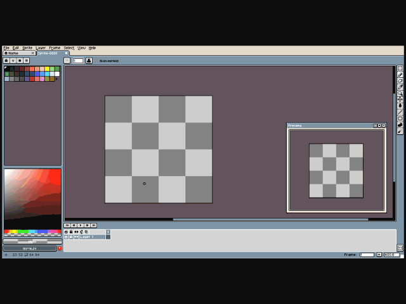Screen dimensions: 406x304
Task: Open the palette presets icon
Action: tap(20, 61)
